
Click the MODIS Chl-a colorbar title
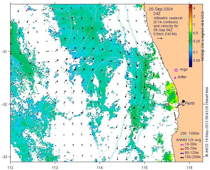203,36
